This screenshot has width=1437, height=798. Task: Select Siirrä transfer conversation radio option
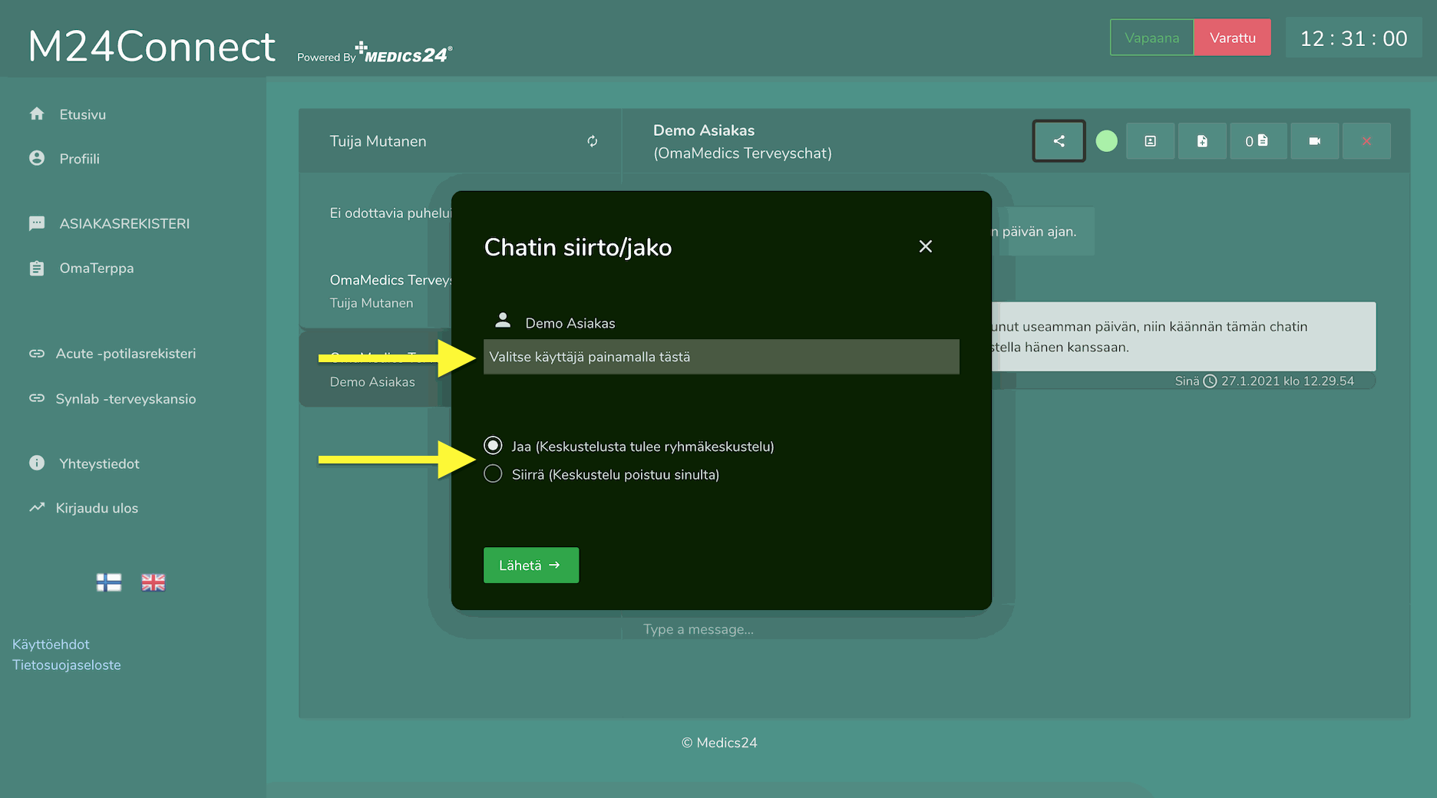pyautogui.click(x=493, y=474)
